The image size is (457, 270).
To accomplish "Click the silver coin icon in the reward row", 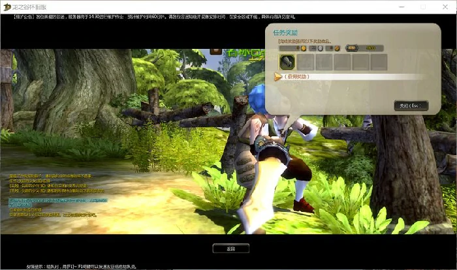I will coord(321,48).
